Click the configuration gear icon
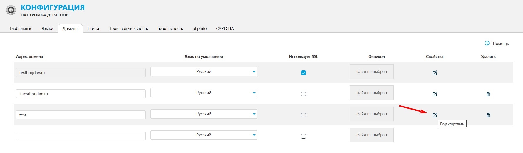The height and width of the screenshot is (153, 523). [x=11, y=10]
